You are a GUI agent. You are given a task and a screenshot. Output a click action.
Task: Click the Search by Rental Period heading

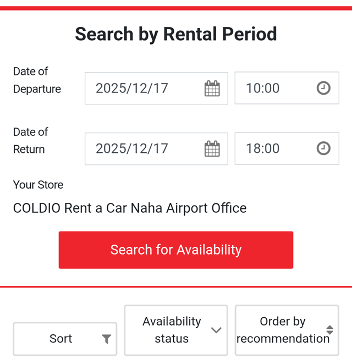pos(176,34)
